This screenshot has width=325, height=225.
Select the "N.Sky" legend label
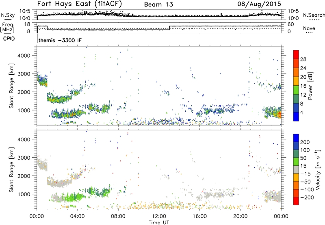pyautogui.click(x=8, y=15)
